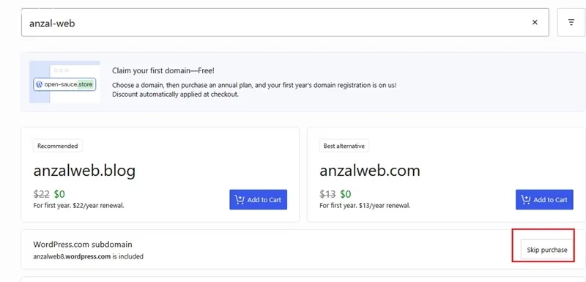586x282 pixels.
Task: Click the green $0 price for anzalweb.com
Action: [x=346, y=194]
